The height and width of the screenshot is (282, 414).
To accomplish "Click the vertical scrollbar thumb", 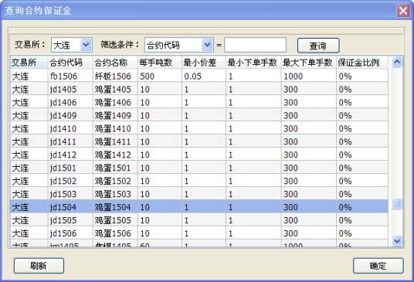I will click(397, 204).
